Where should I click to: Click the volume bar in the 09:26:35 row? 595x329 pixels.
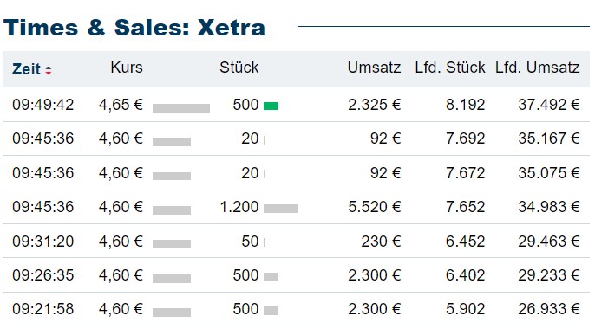pyautogui.click(x=271, y=276)
